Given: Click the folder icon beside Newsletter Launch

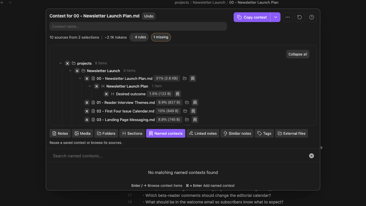Looking at the screenshot, I should [83, 71].
